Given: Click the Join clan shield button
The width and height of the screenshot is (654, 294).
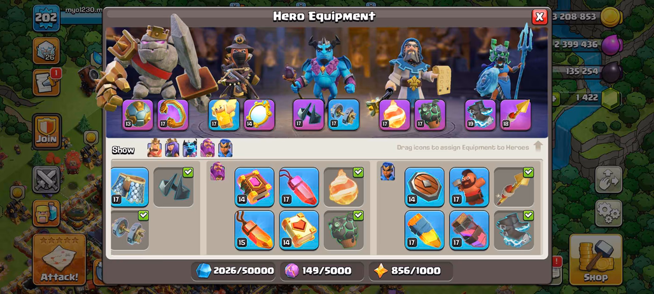Looking at the screenshot, I should pyautogui.click(x=46, y=131).
